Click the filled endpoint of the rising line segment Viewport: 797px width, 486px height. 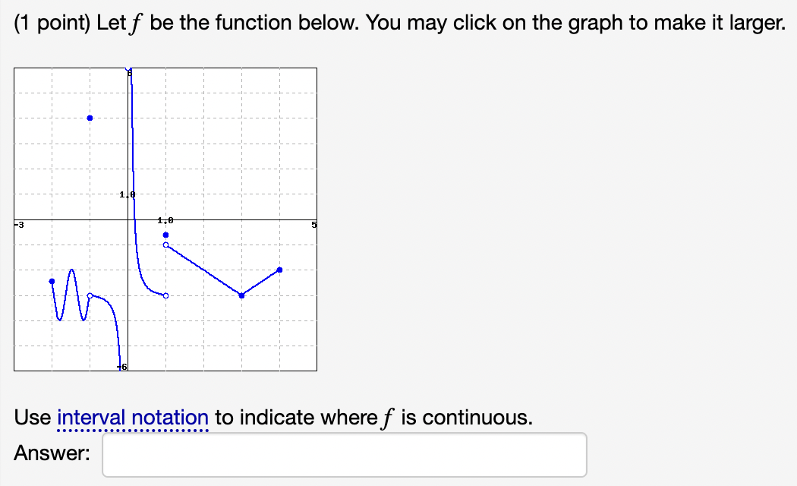[279, 270]
